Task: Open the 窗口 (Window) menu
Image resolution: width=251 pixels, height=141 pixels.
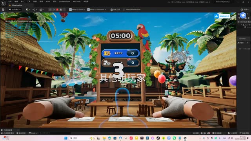Action: coord(22,2)
